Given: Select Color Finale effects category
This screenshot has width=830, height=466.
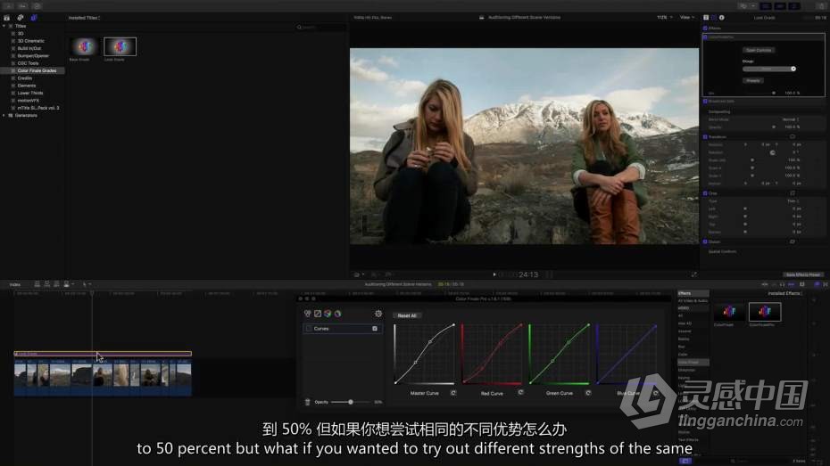Looking at the screenshot, I should click(x=693, y=362).
